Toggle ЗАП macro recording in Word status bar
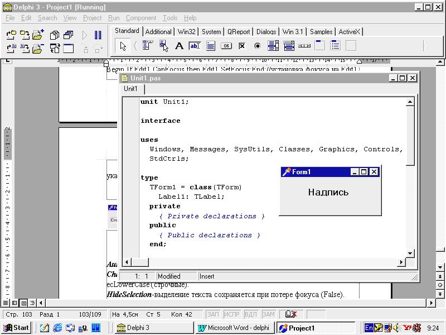Image resolution: width=446 pixels, height=335 pixels. point(213,314)
